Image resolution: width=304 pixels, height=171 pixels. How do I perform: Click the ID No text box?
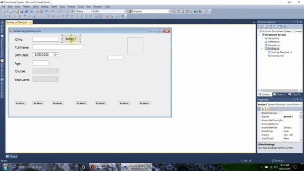[x=46, y=39]
